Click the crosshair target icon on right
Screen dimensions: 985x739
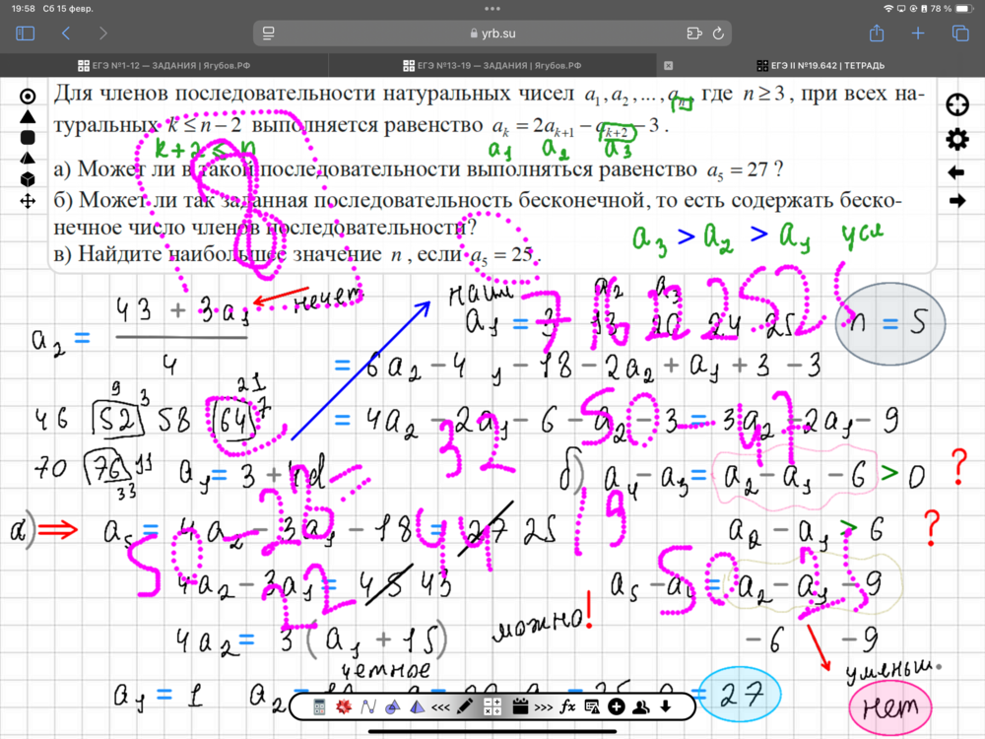[x=956, y=105]
